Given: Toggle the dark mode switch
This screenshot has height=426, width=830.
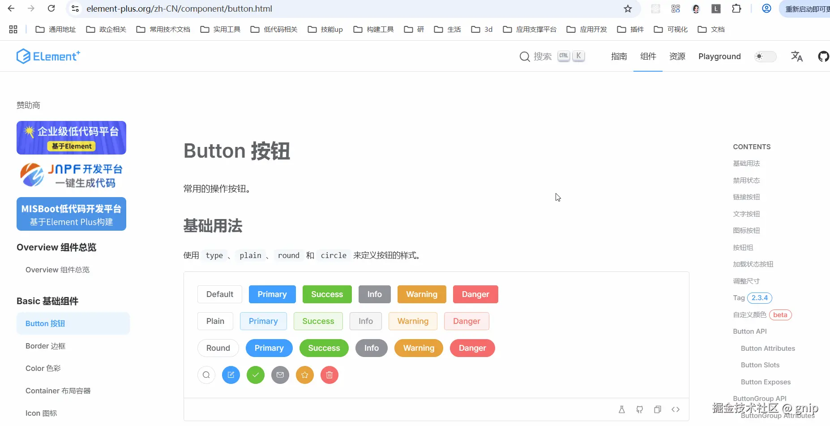Looking at the screenshot, I should point(765,56).
